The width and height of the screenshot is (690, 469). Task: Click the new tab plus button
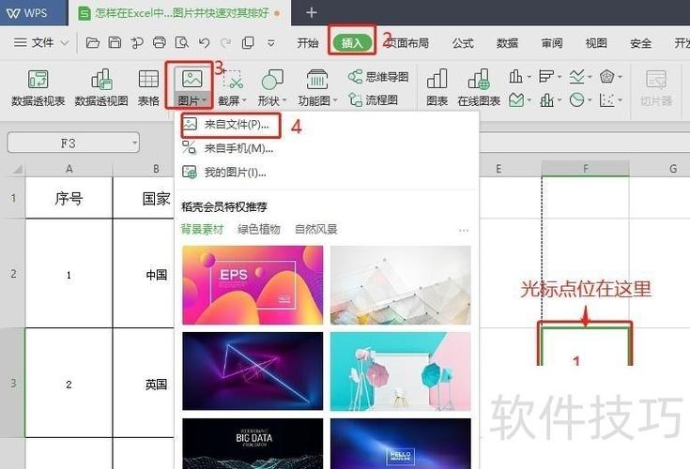tap(311, 13)
